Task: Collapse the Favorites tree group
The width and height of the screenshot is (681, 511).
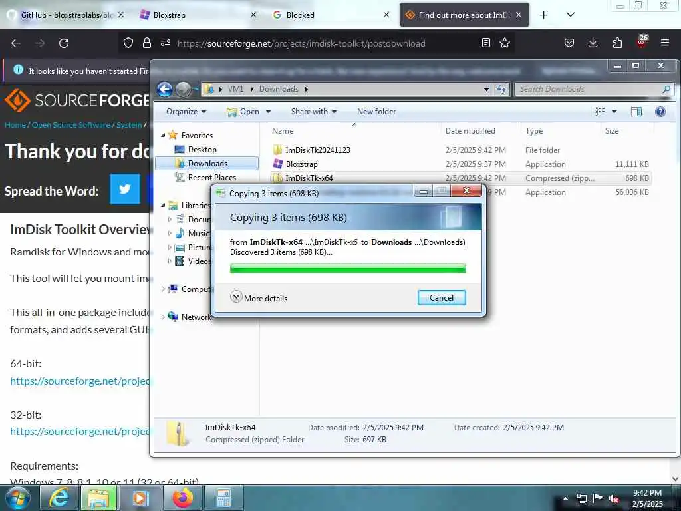Action: coord(163,136)
